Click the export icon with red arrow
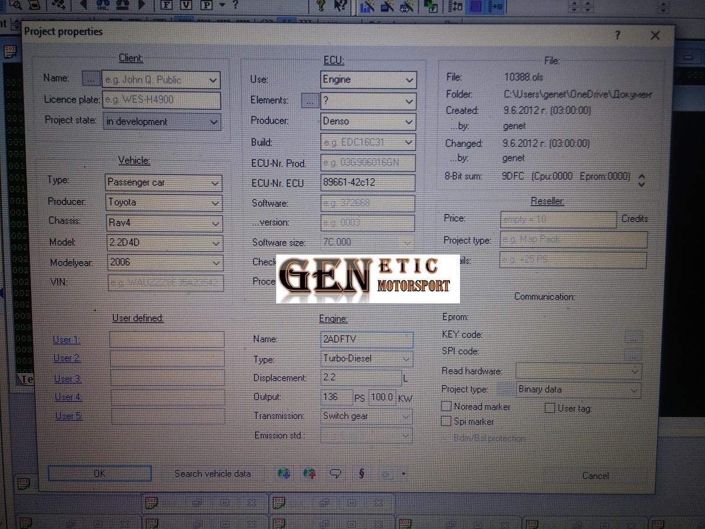The height and width of the screenshot is (529, 705). (310, 473)
